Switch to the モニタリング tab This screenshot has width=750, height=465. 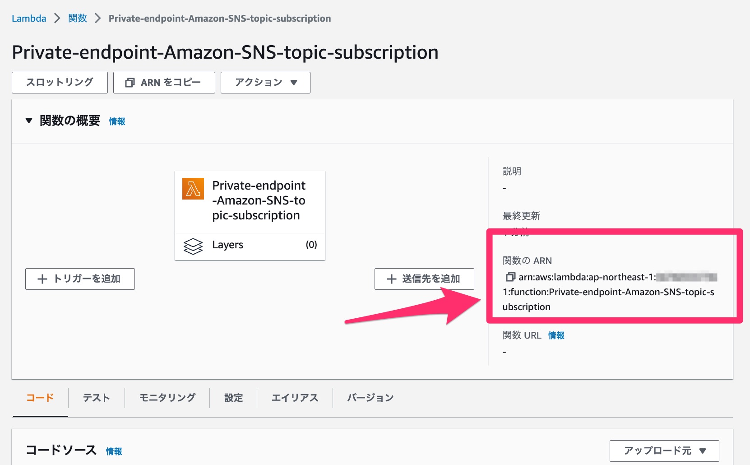coord(167,398)
